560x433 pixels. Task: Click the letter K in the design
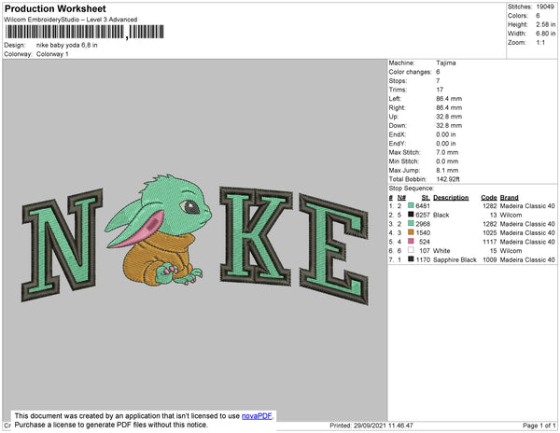[x=256, y=236]
